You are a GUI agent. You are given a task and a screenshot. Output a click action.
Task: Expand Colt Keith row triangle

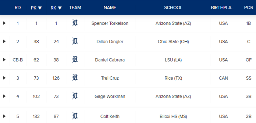pyautogui.click(x=4, y=116)
